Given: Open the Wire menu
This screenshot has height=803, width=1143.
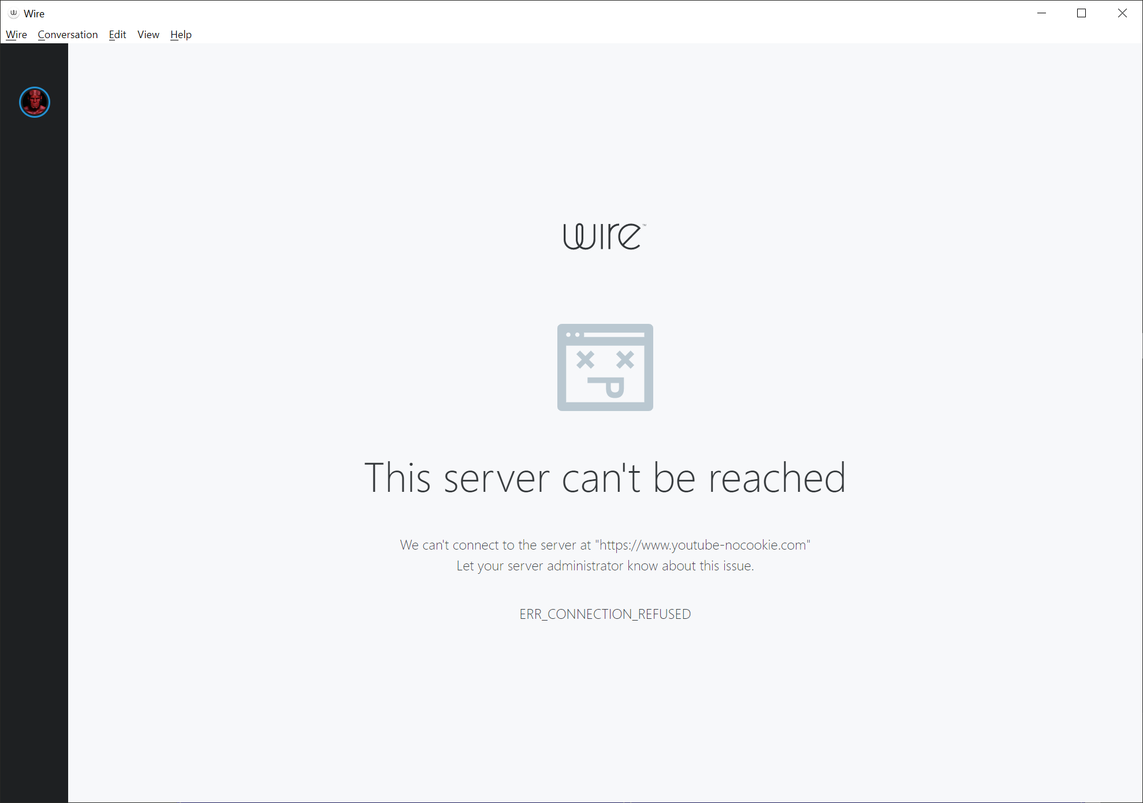Looking at the screenshot, I should 16,35.
